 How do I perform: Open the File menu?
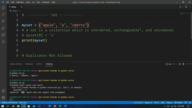coord(7,2)
